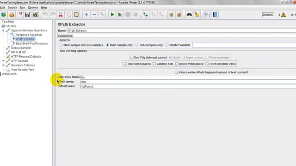Click the Default Value field containing NotFound

(188, 86)
